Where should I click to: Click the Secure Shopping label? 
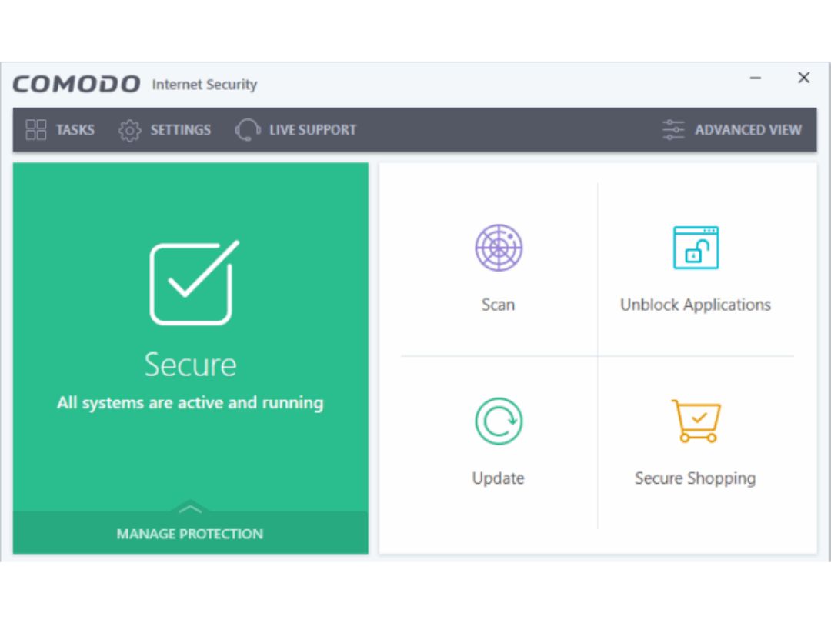(696, 478)
